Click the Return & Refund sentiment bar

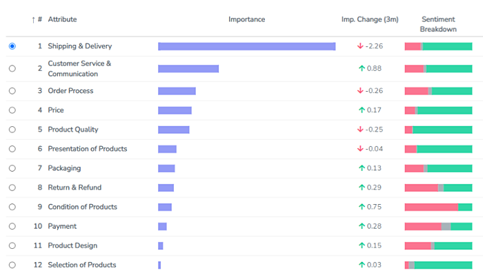coord(438,188)
